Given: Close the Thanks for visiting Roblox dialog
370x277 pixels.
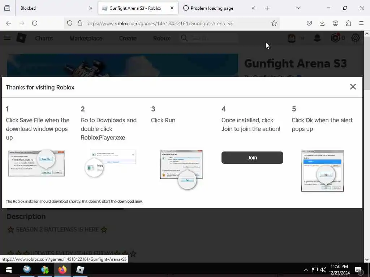Looking at the screenshot, I should coord(353,87).
